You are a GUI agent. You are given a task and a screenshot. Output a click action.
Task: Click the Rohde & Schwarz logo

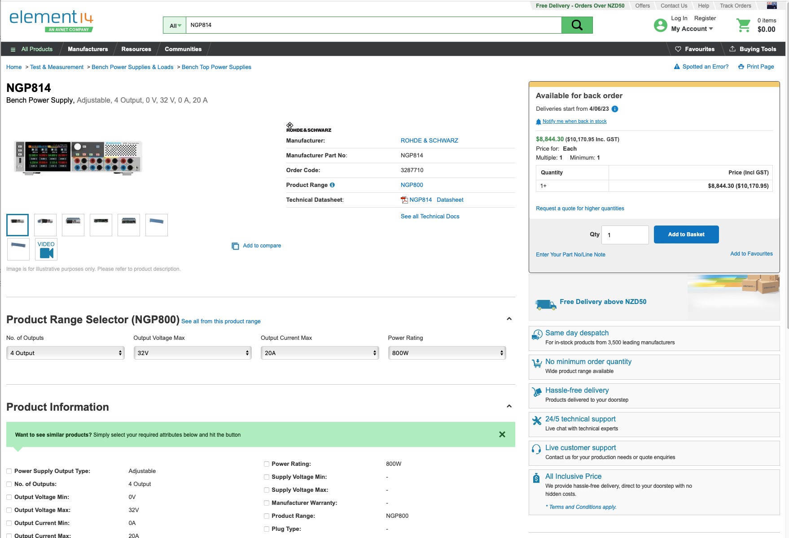point(309,127)
